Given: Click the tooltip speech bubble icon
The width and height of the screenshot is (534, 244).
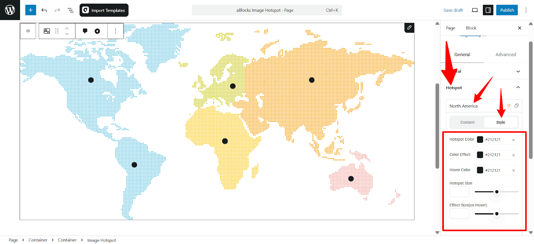Looking at the screenshot, I should (x=85, y=31).
